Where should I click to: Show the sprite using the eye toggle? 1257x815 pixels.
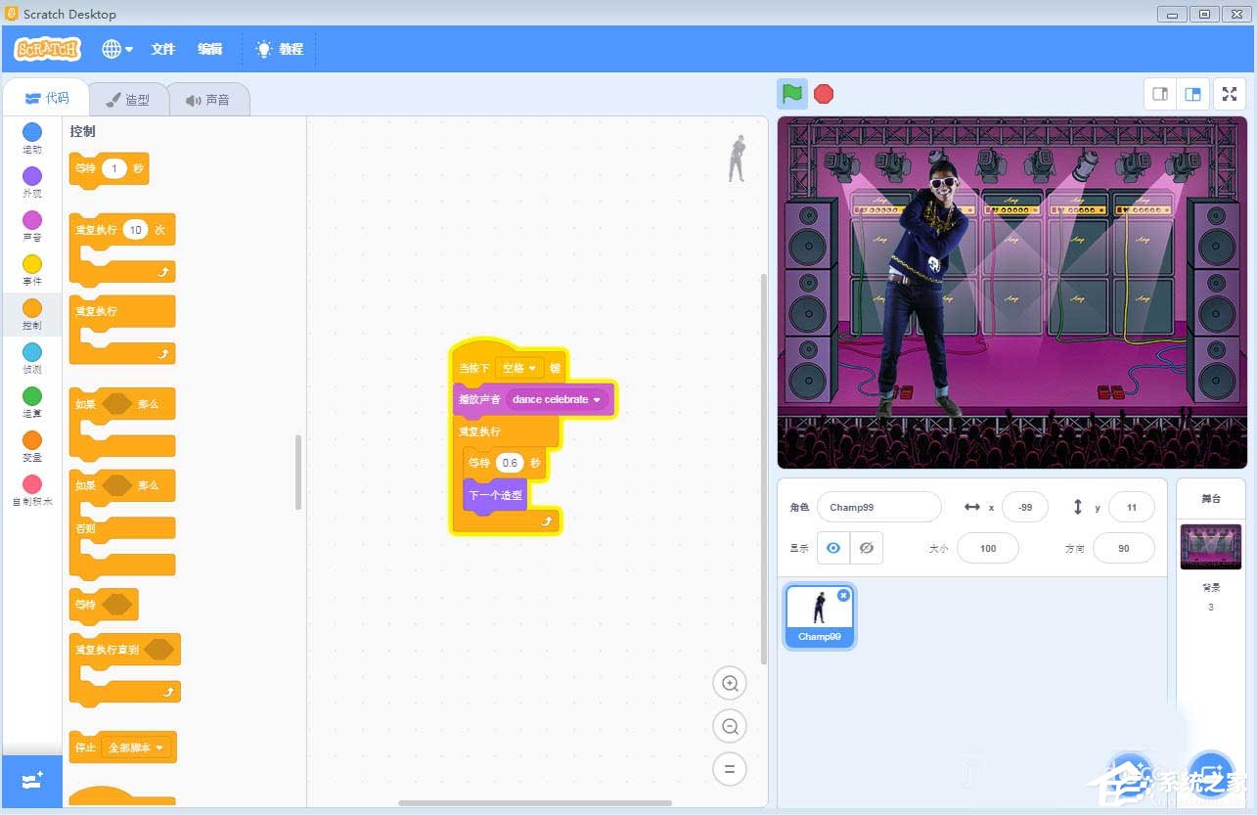tap(833, 548)
